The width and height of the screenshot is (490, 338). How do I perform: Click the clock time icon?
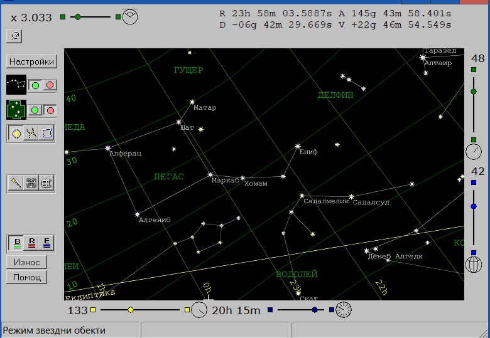(x=344, y=310)
